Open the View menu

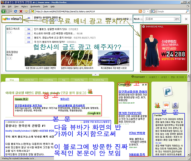point(16,6)
